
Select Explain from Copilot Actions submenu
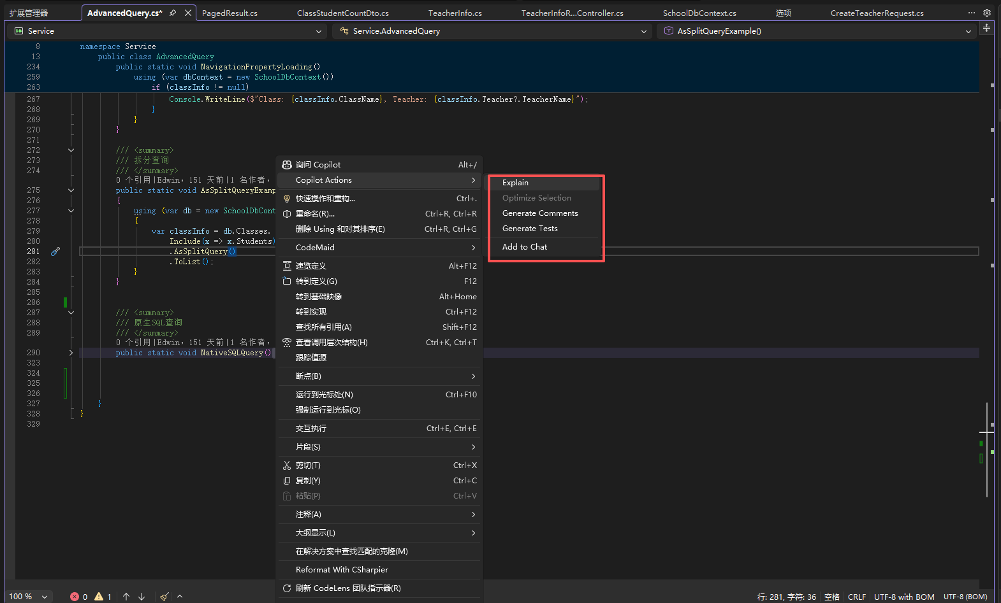point(515,183)
